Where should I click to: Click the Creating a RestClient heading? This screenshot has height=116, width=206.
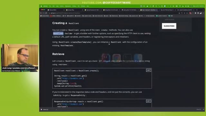click(x=66, y=23)
